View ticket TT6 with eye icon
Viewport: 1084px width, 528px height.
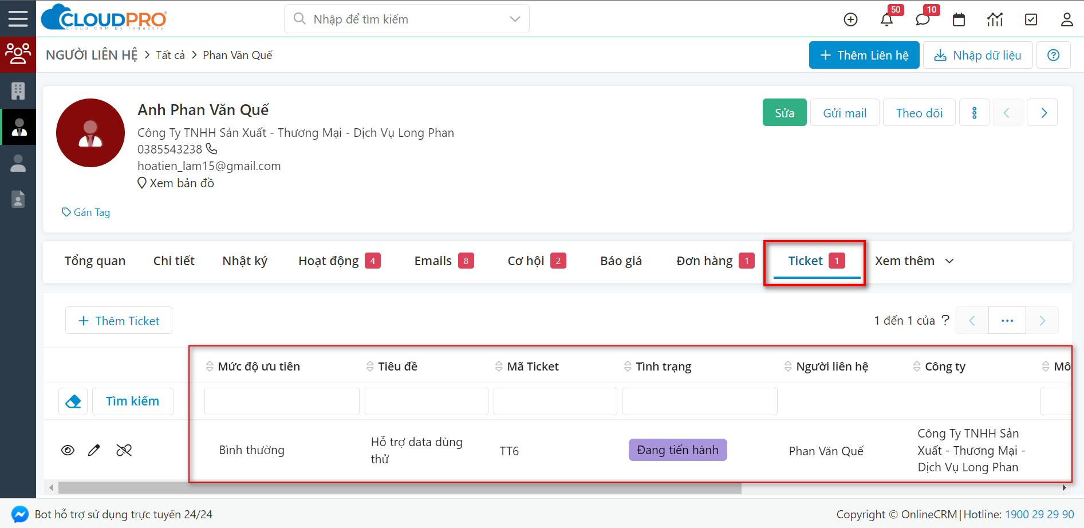(68, 450)
